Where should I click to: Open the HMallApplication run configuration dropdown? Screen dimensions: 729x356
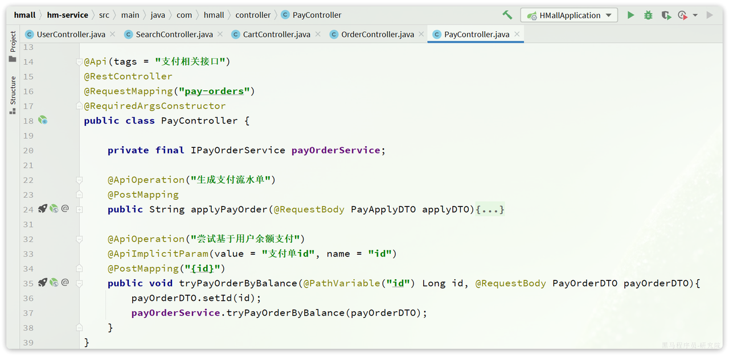point(569,15)
